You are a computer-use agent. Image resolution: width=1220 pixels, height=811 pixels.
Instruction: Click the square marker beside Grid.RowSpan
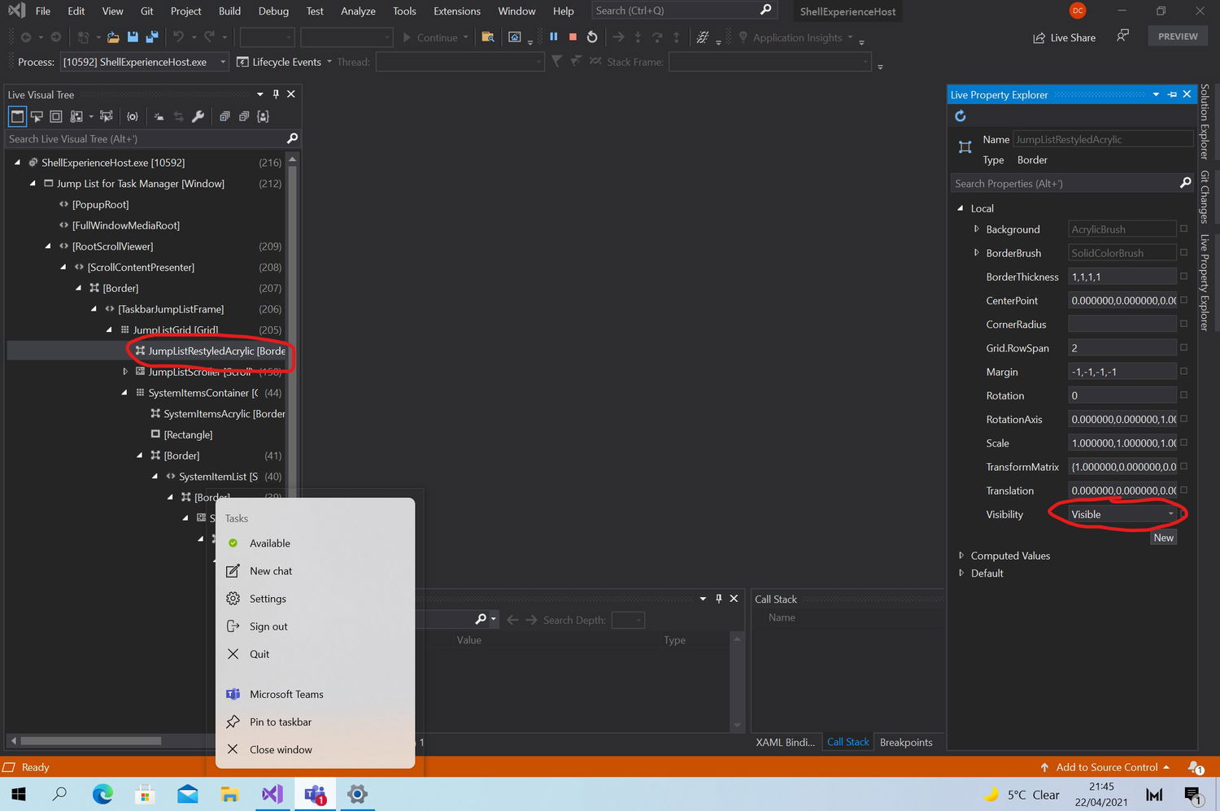tap(1183, 347)
